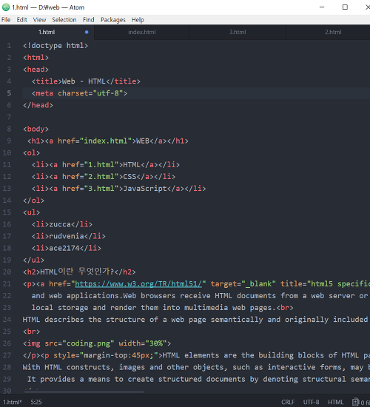Click the 5:25 cursor position indicator

pyautogui.click(x=36, y=402)
